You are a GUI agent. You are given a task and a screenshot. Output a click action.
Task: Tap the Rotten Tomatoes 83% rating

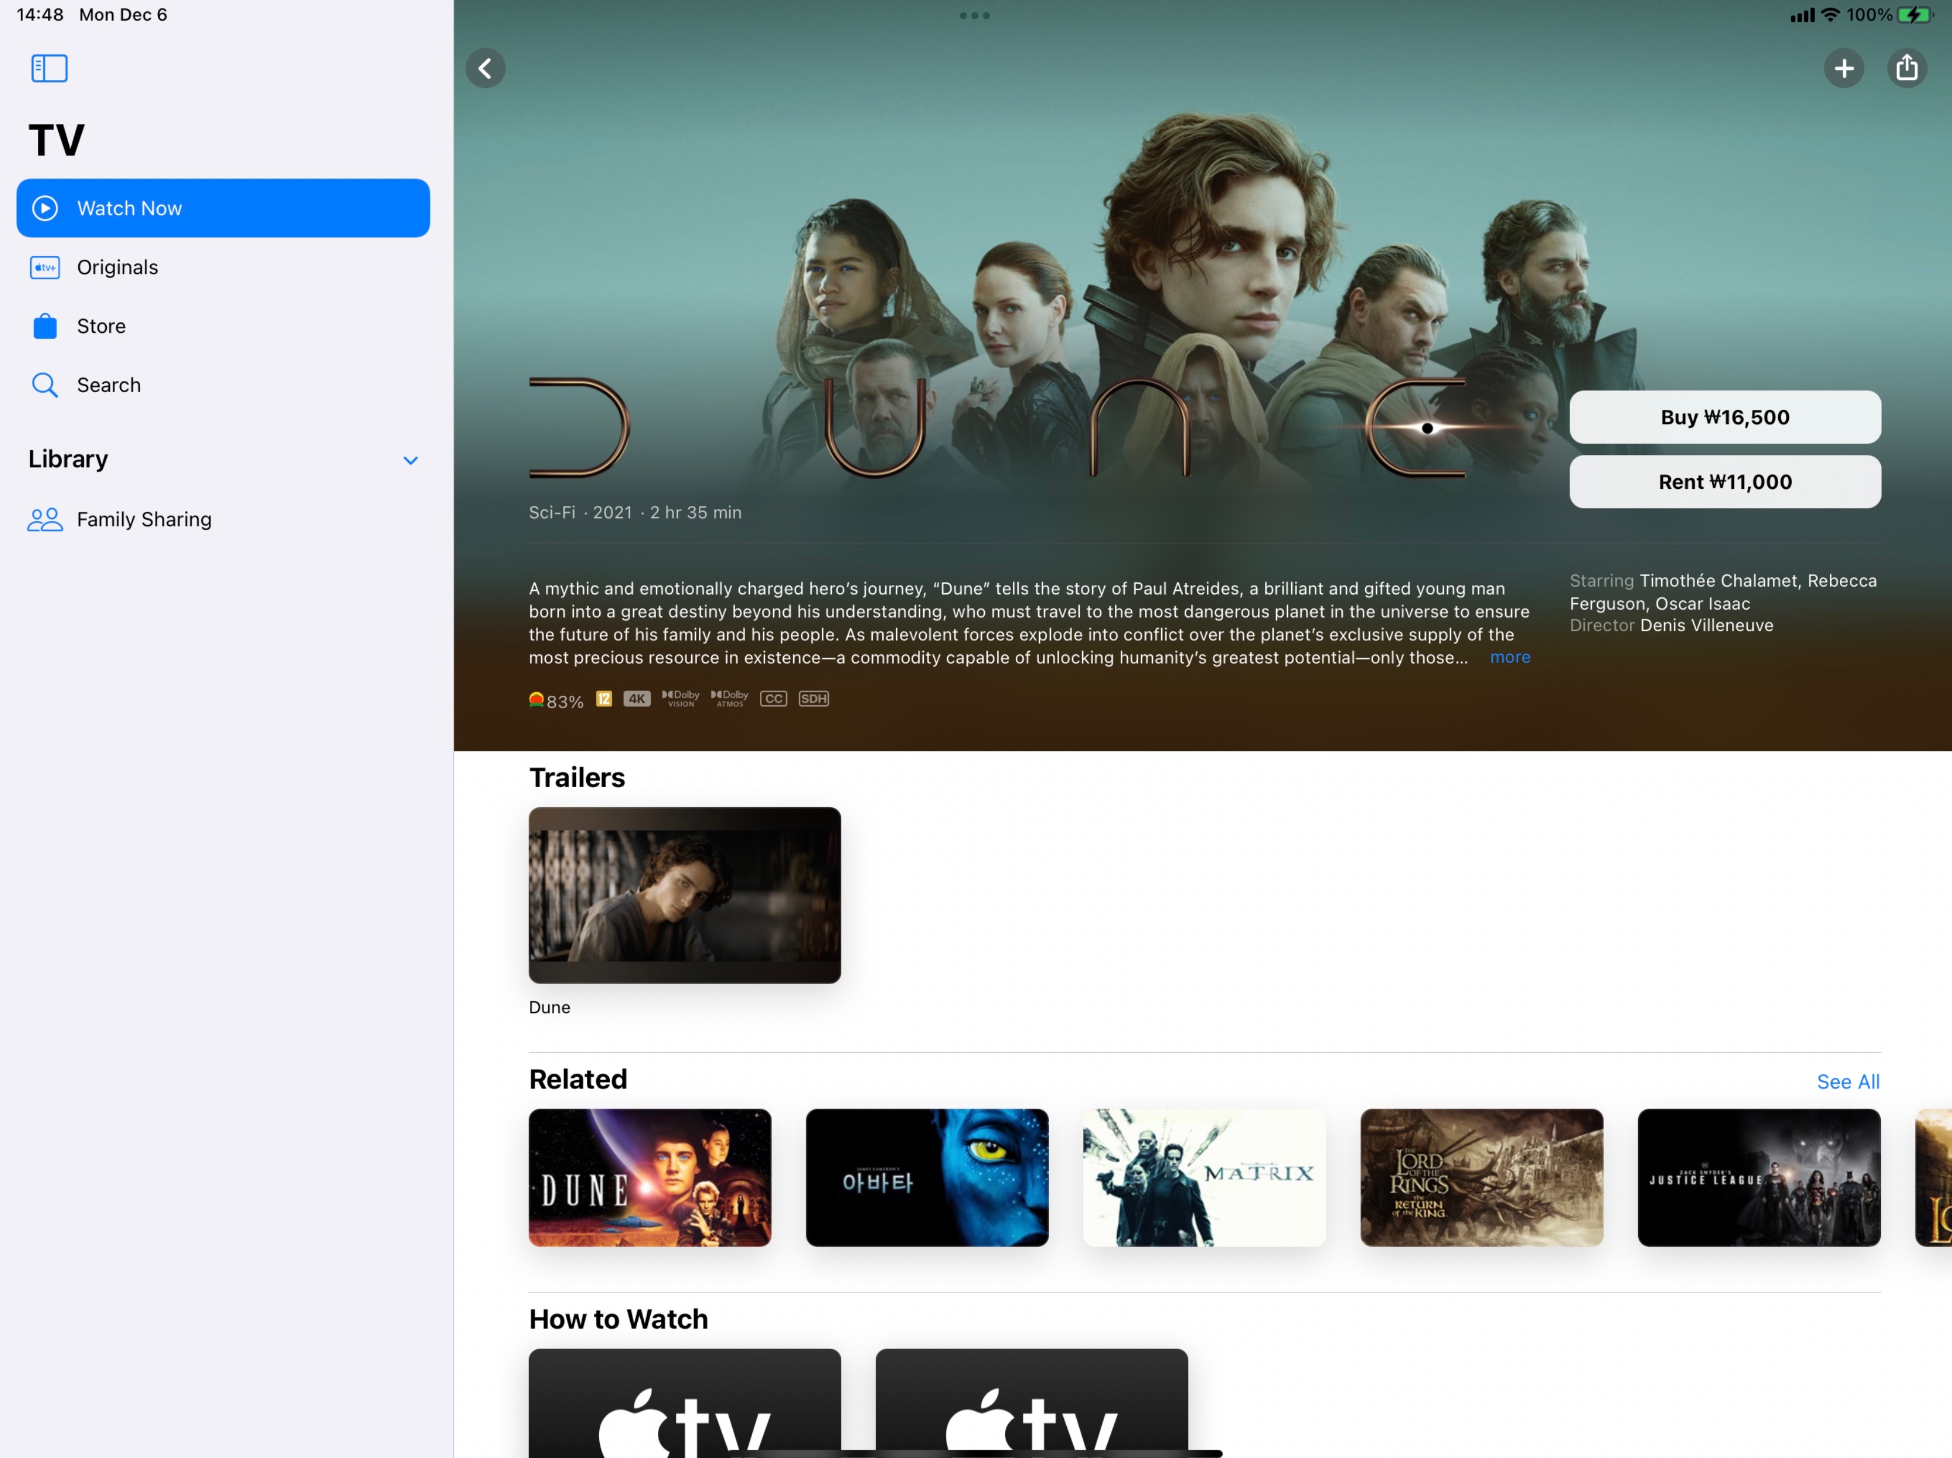[556, 701]
